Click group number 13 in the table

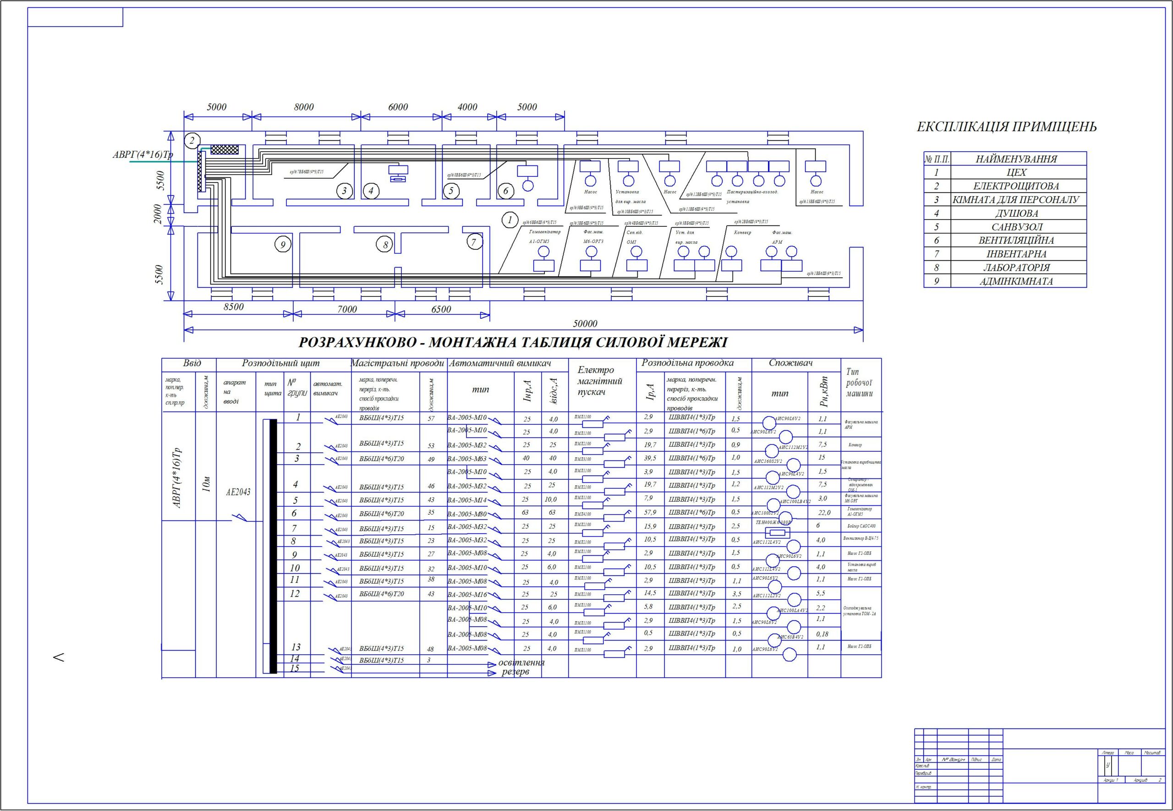[296, 647]
